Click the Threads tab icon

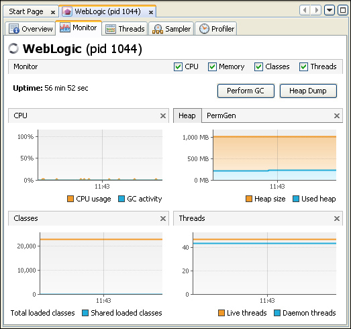click(x=111, y=29)
